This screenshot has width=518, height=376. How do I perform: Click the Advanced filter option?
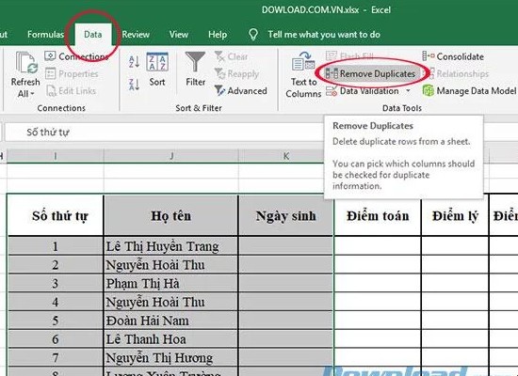coord(241,90)
